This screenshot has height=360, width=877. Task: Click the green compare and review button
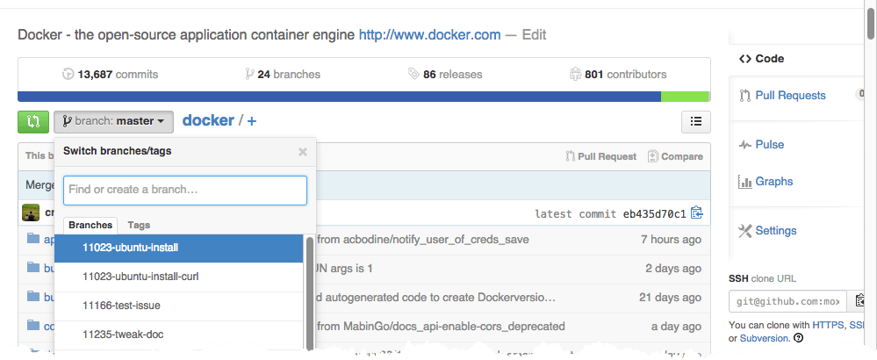[x=33, y=121]
